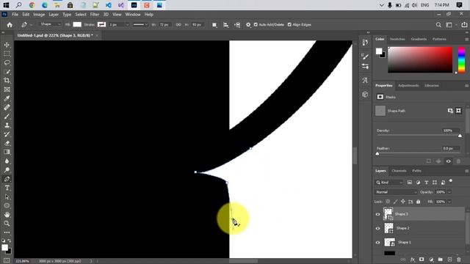
Task: Open the Layer menu
Action: tap(54, 15)
